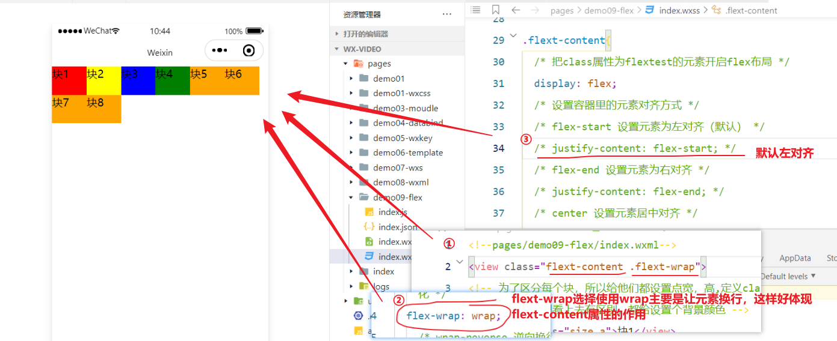
Task: Click .flext-content in the breadcrumb
Action: point(752,10)
